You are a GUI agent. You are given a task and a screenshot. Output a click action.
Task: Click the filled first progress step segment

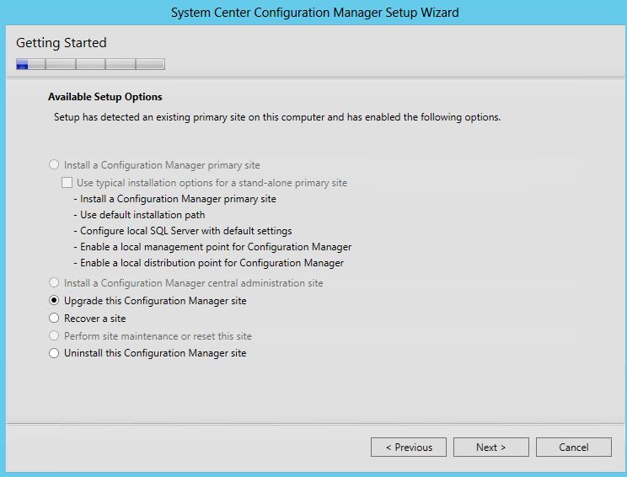23,64
